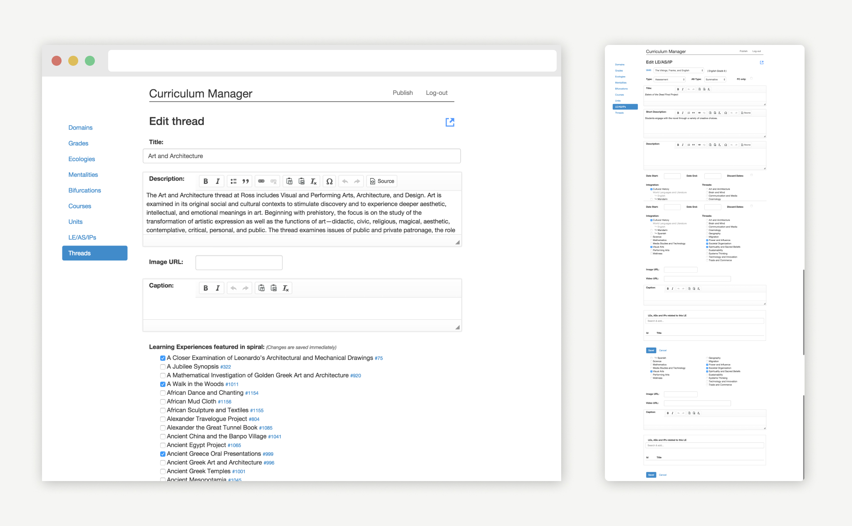This screenshot has height=526, width=852.
Task: Click Source button in Description toolbar
Action: coord(382,181)
